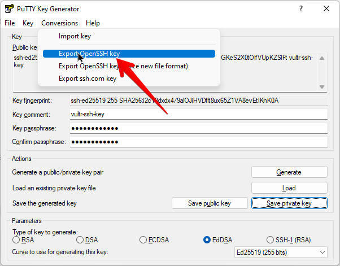The image size is (340, 266).
Task: Select Export OpenSSH key menu entry
Action: tap(129, 54)
